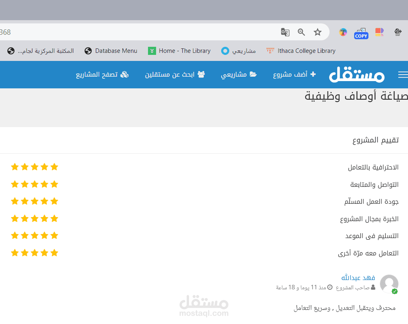Click the stars for جودة العمل المسلّم

[x=35, y=201]
